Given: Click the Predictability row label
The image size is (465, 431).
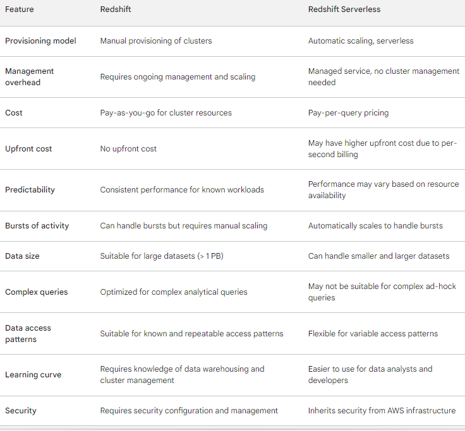Looking at the screenshot, I should coord(30,189).
